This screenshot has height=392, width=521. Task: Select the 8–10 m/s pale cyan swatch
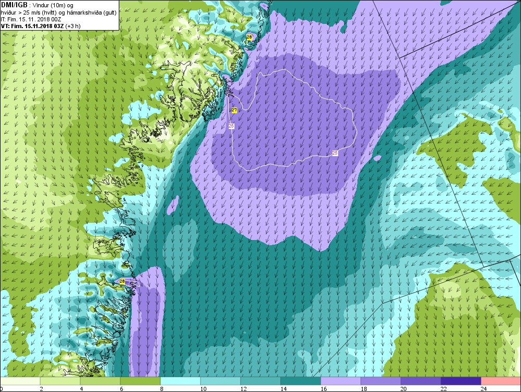[180, 381]
